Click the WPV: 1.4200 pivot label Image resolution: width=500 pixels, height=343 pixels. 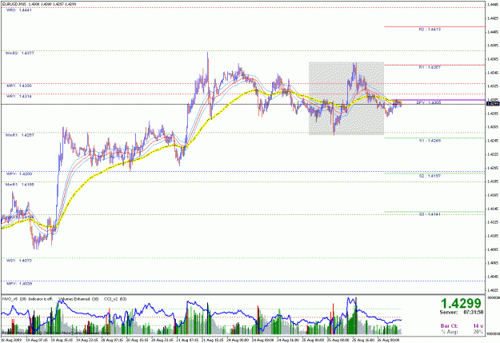[19, 174]
